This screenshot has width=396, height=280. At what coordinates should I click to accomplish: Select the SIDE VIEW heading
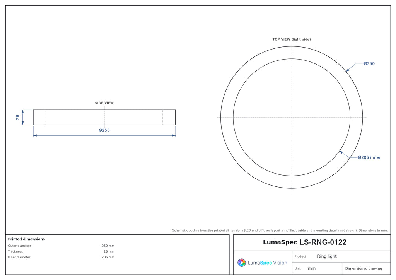104,103
